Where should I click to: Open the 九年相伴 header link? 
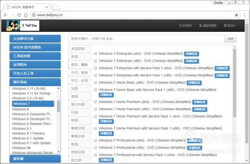pos(185,26)
